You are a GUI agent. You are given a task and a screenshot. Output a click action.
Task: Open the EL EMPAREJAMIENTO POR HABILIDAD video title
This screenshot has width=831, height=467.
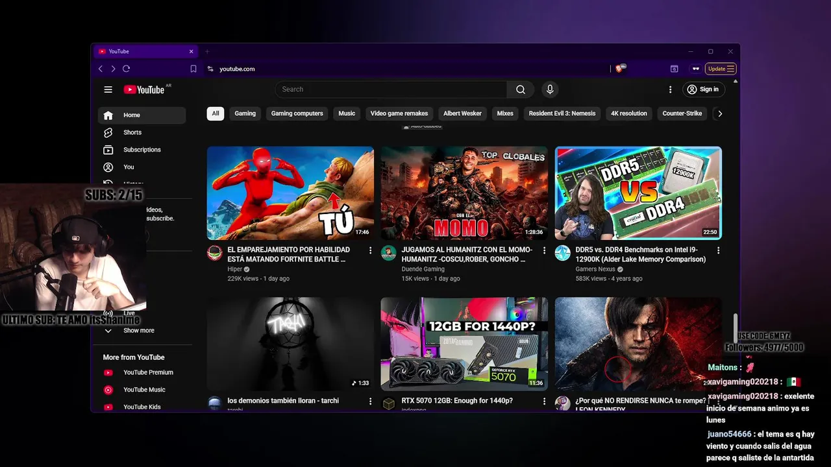(x=289, y=254)
